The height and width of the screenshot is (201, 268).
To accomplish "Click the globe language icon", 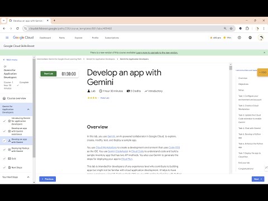I will 250,37.
